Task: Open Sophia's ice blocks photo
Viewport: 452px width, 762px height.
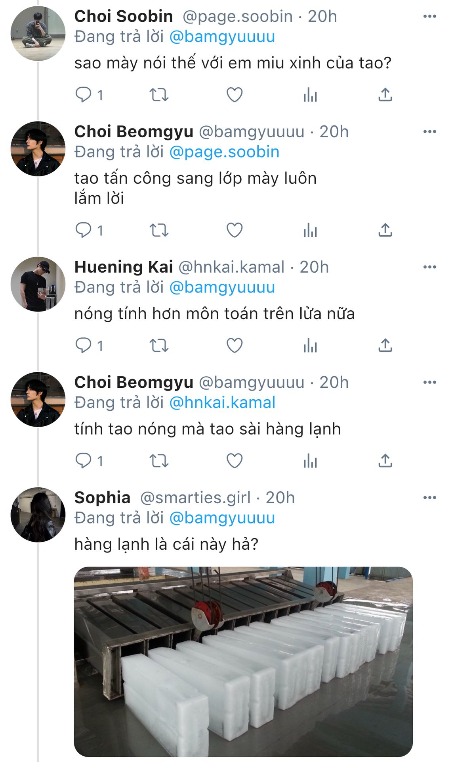Action: click(x=243, y=661)
